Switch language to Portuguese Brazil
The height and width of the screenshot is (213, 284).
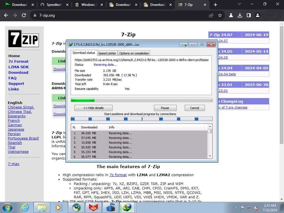pyautogui.click(x=23, y=138)
